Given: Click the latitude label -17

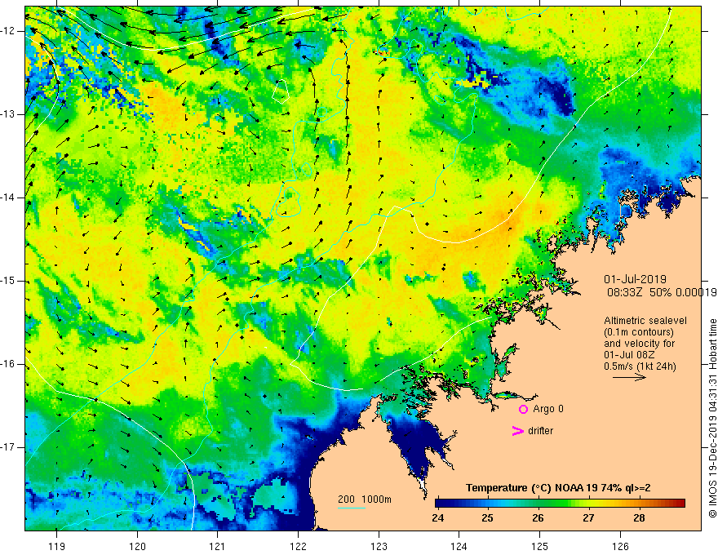Looking at the screenshot, I should [8, 447].
